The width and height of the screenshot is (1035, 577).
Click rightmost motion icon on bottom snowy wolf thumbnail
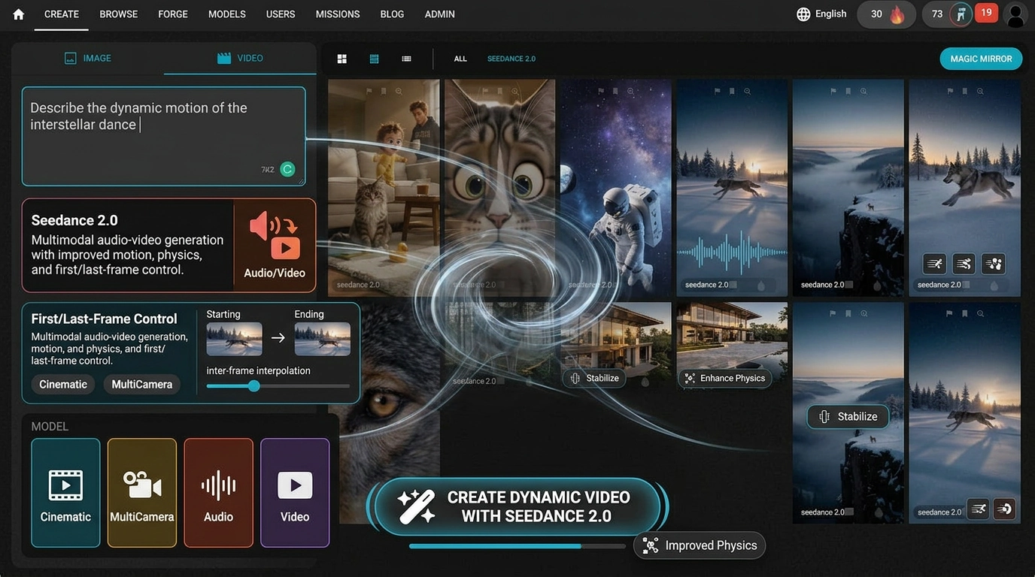1004,509
